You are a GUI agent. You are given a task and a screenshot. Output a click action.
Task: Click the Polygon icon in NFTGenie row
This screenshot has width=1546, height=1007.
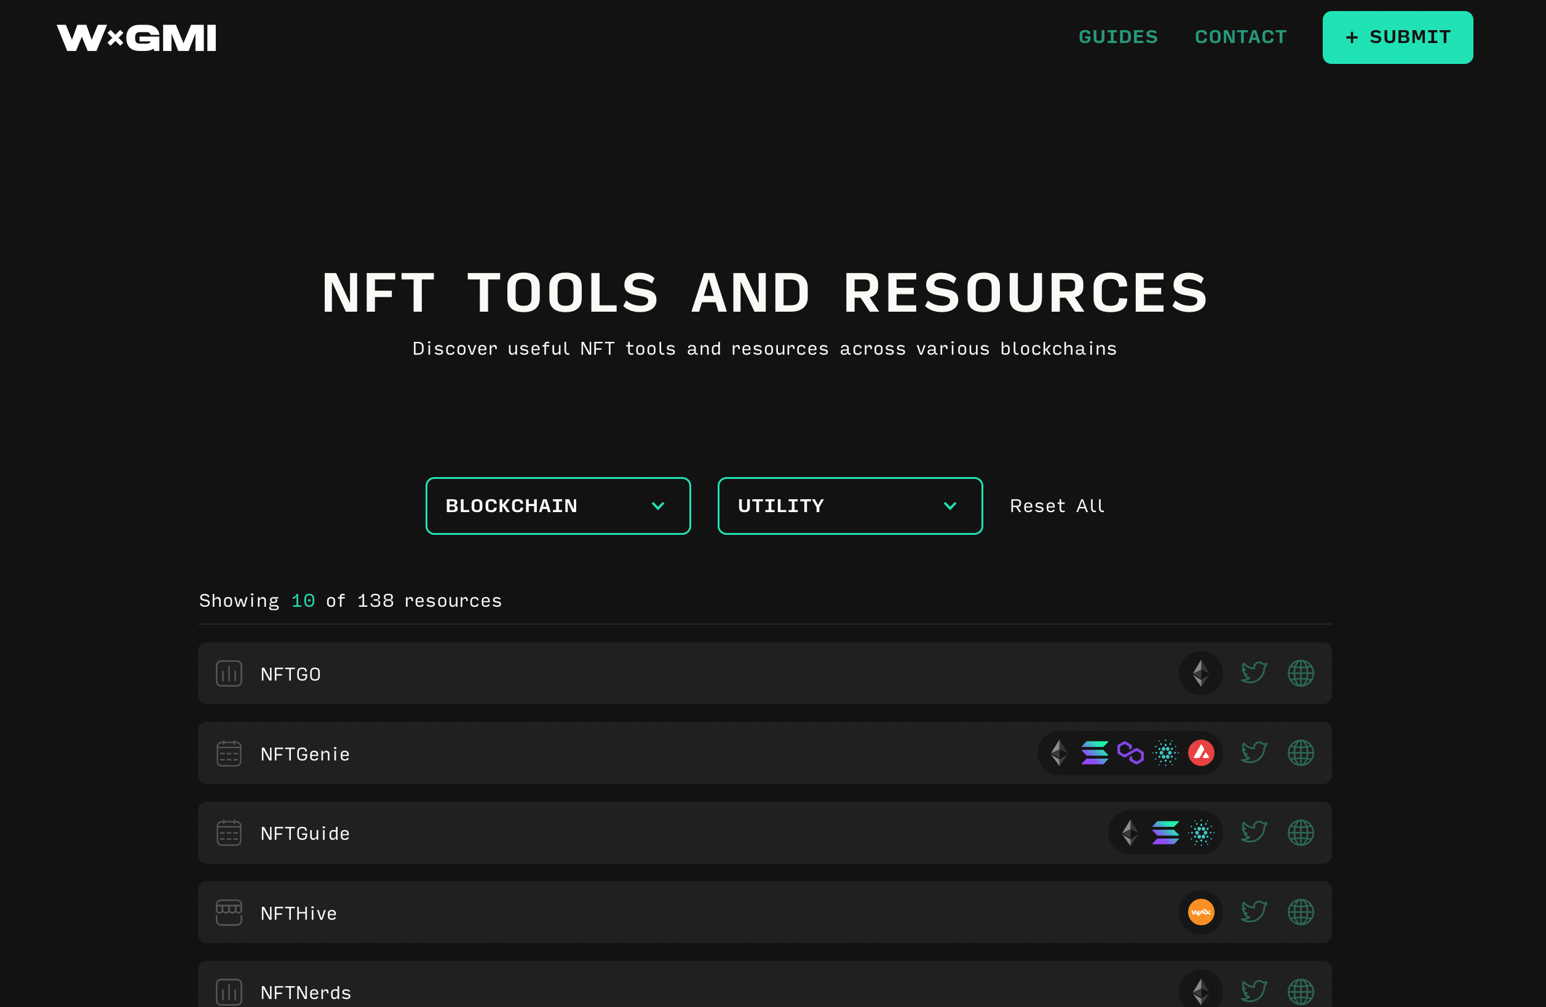[1130, 753]
